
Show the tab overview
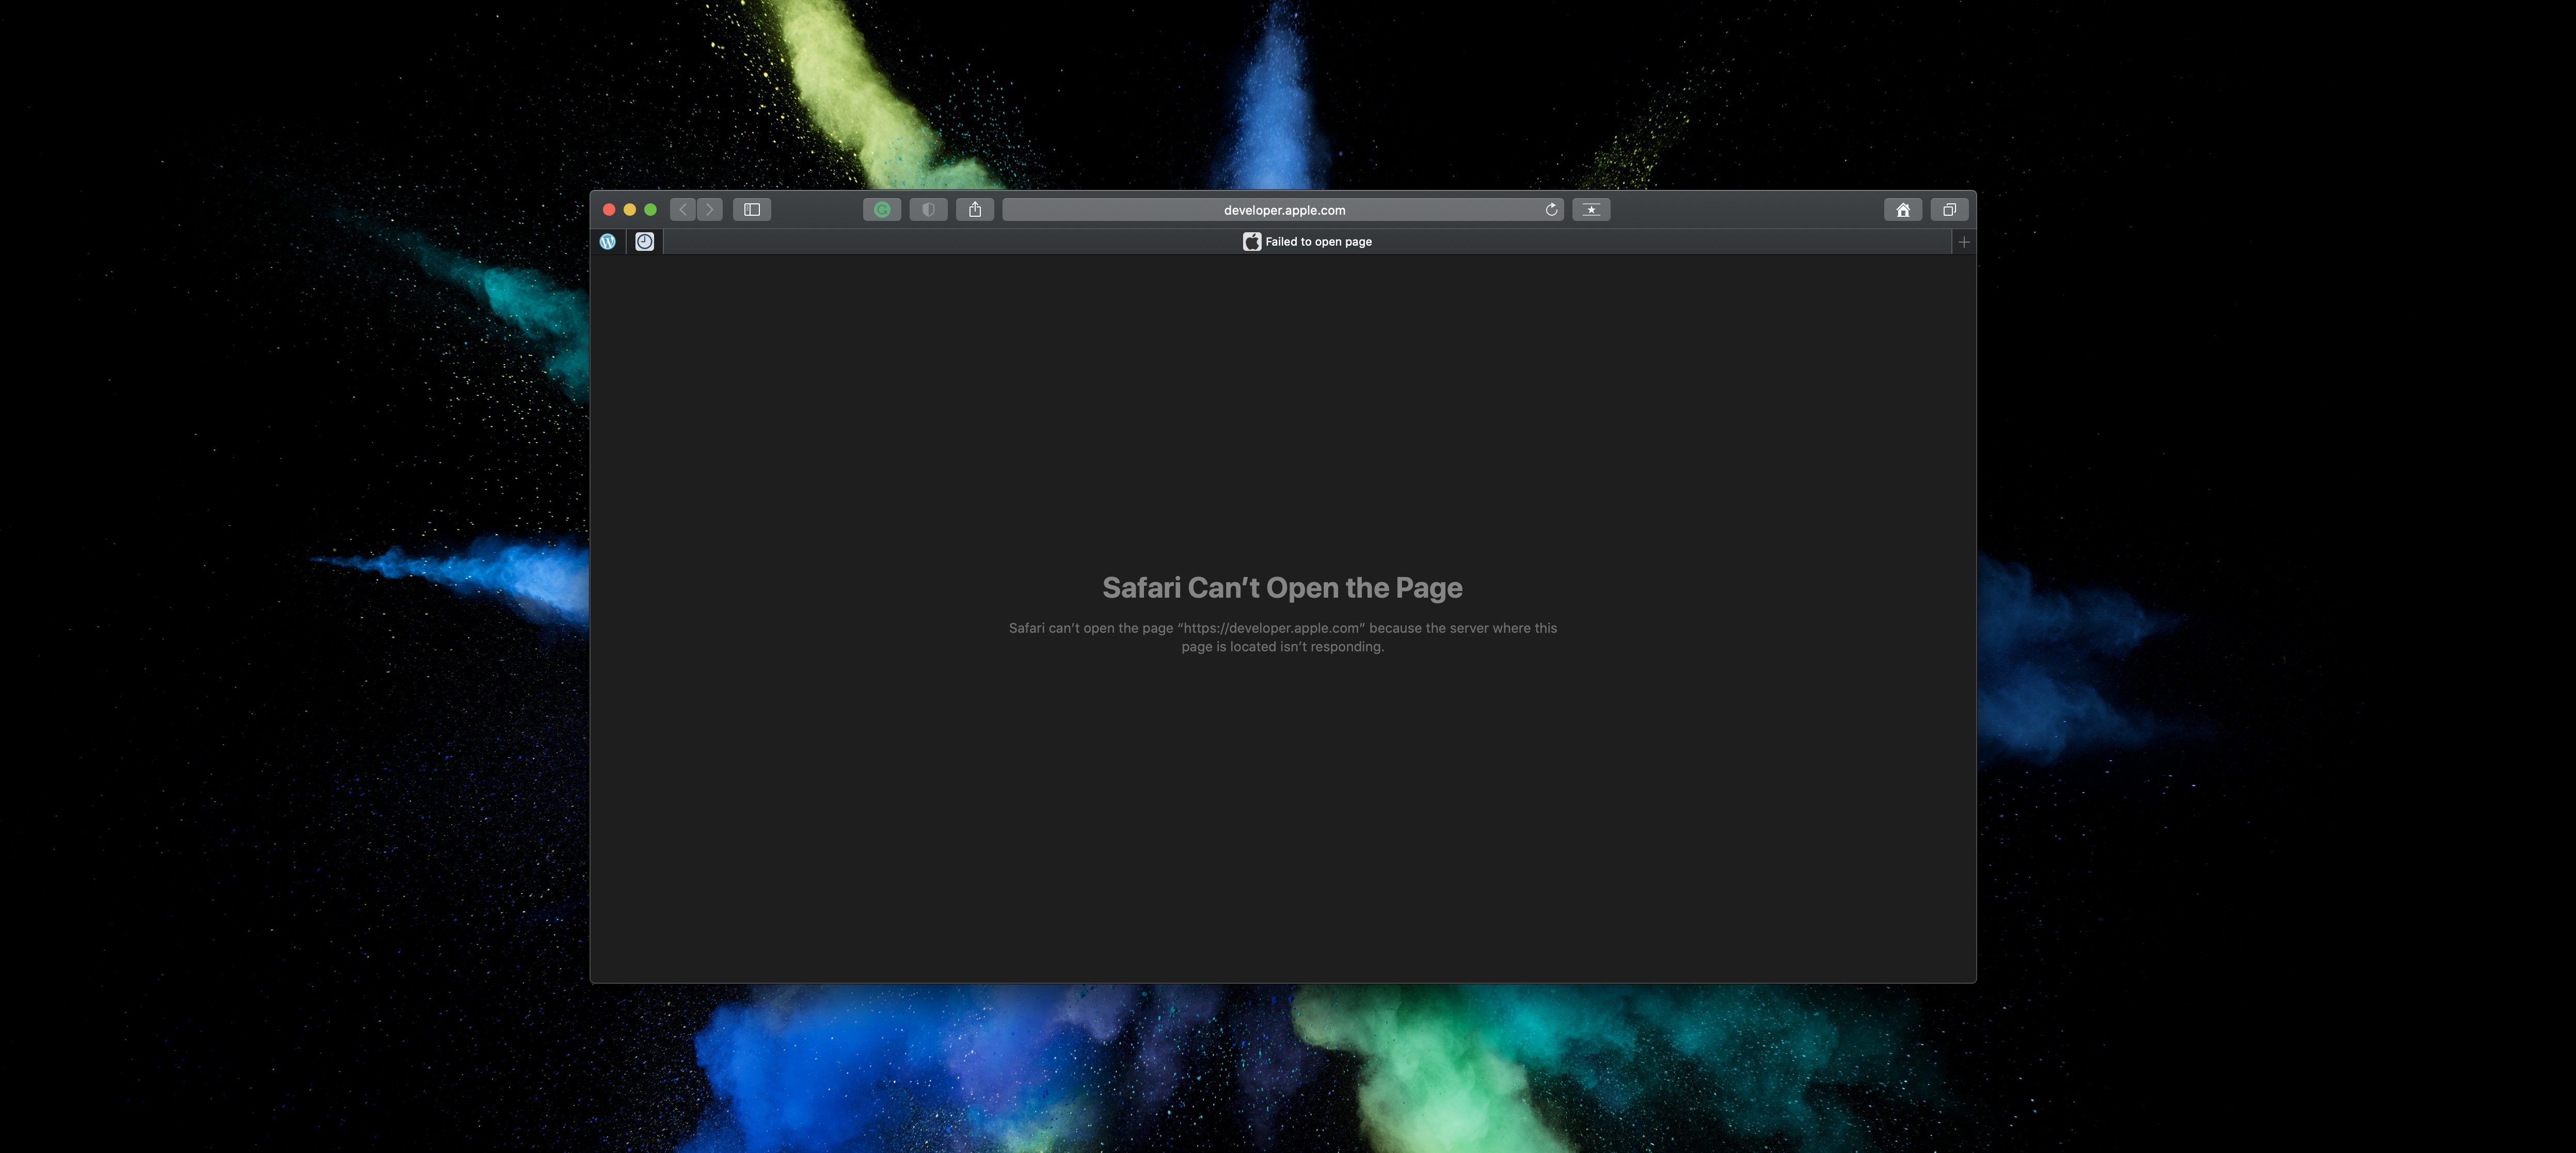(1949, 210)
